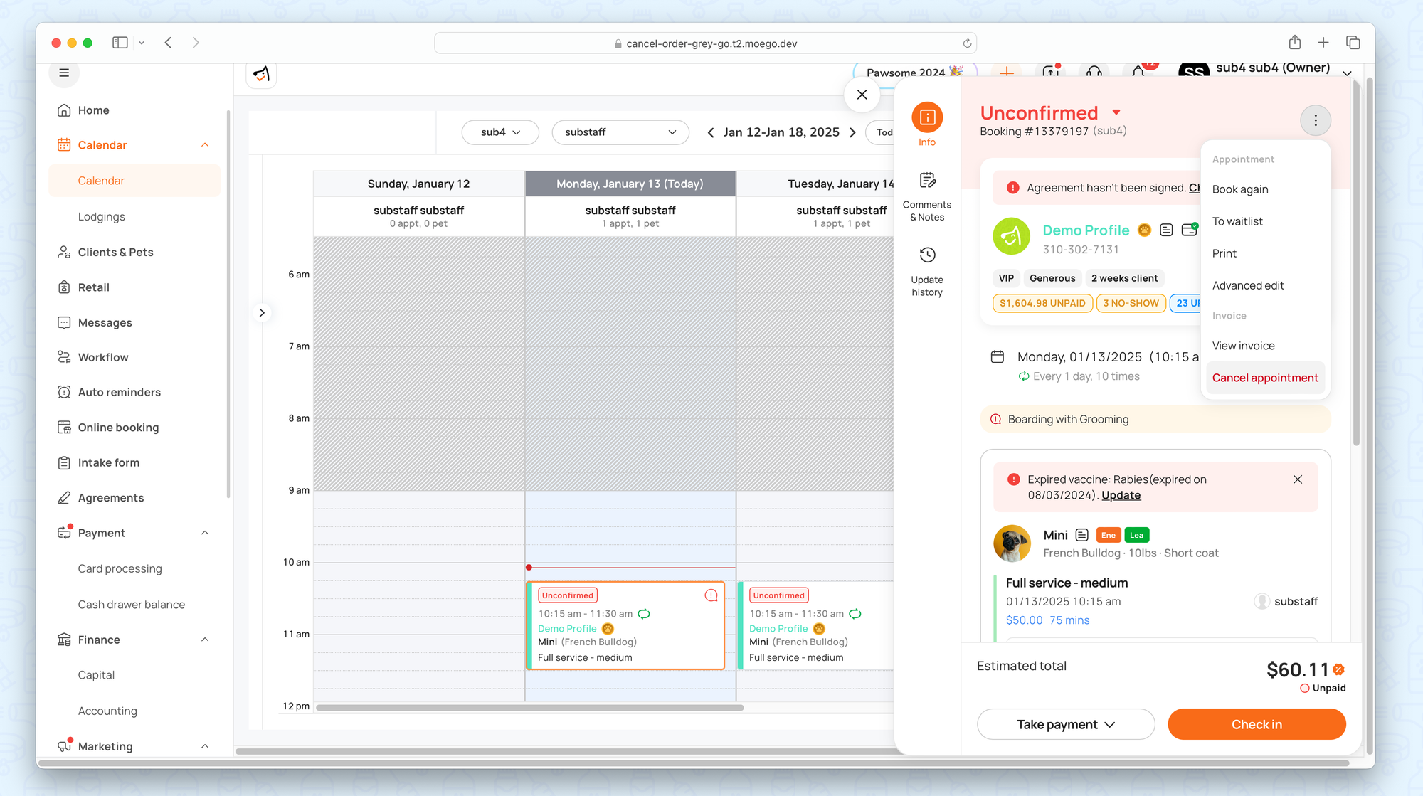Open the substaff staff selector
The height and width of the screenshot is (796, 1423).
point(620,132)
